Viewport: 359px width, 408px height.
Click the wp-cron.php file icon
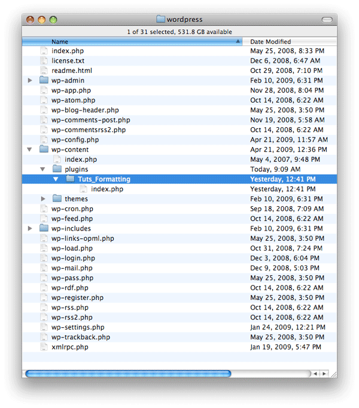pyautogui.click(x=44, y=209)
